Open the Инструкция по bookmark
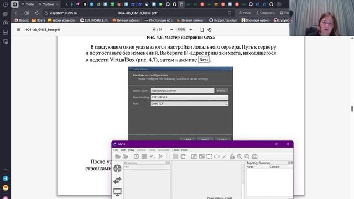This screenshot has height=199, width=354. pos(159,20)
